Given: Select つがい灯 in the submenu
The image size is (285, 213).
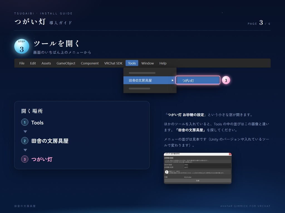Looking at the screenshot, I should pos(198,80).
